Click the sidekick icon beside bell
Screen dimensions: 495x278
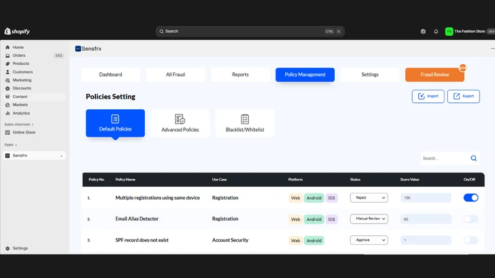click(x=423, y=32)
